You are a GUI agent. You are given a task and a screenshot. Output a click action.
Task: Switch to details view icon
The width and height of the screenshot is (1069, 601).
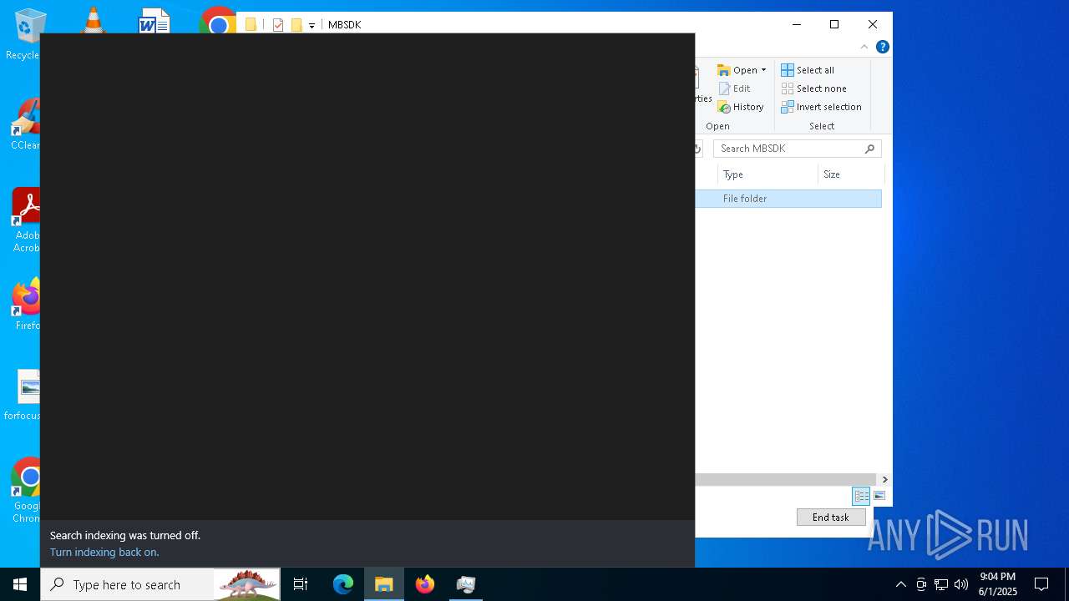tap(861, 496)
